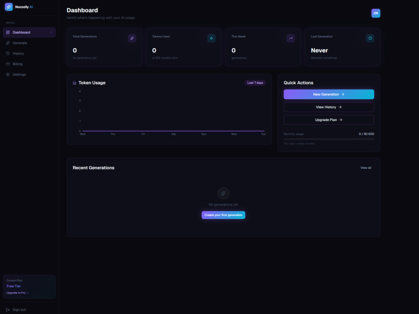
Task: Click the Tue label on chart axis
Action: 263,134
